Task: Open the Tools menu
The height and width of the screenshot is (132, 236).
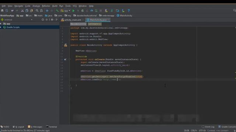Action: 68,6
